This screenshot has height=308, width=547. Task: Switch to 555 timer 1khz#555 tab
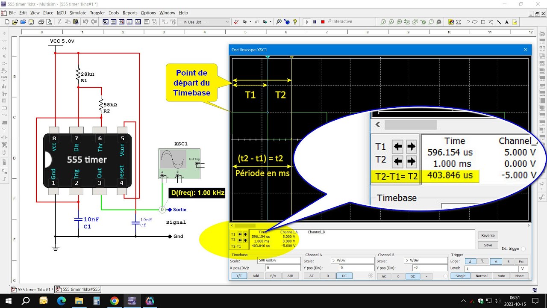point(79,290)
